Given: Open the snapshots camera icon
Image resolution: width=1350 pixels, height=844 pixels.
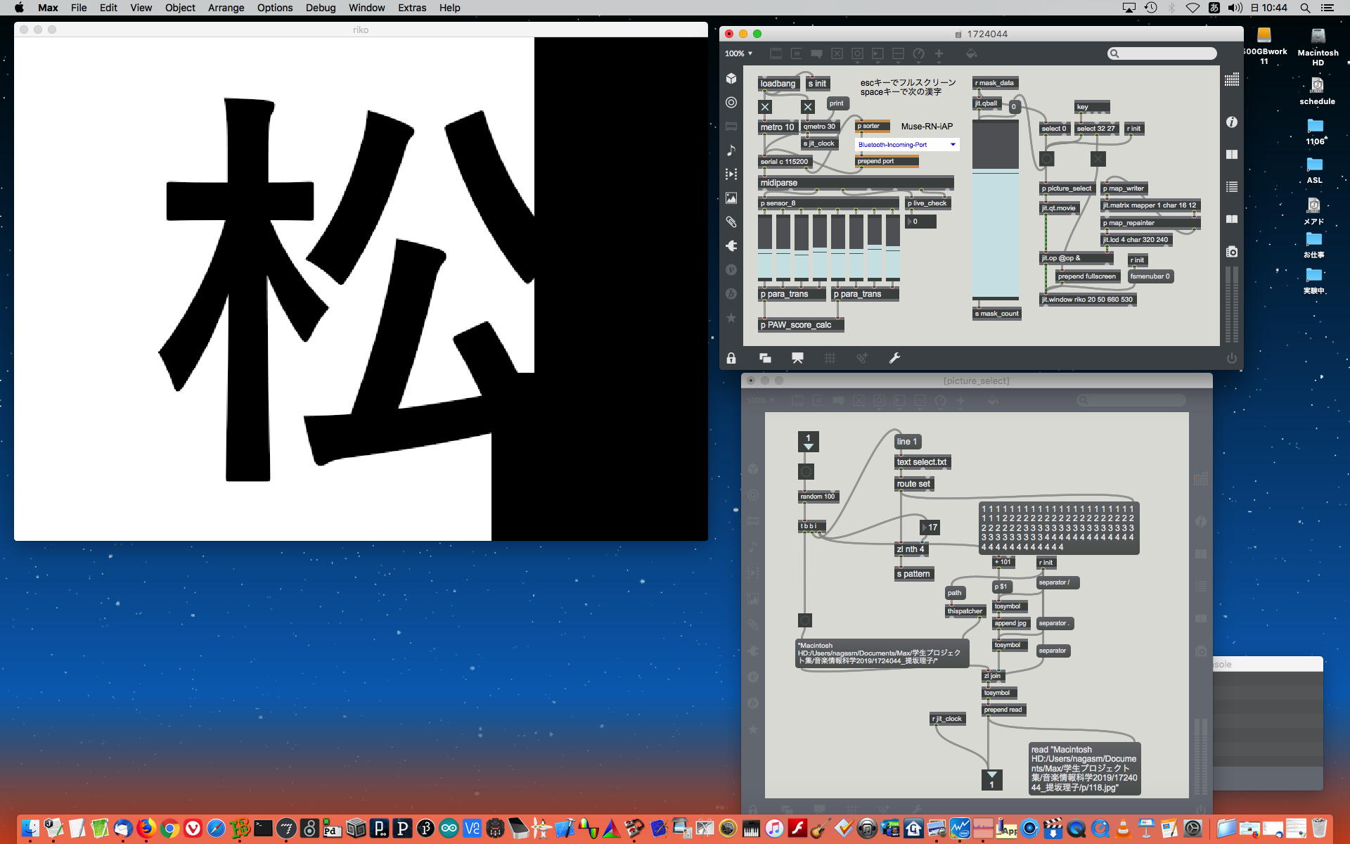Looking at the screenshot, I should tap(1231, 252).
